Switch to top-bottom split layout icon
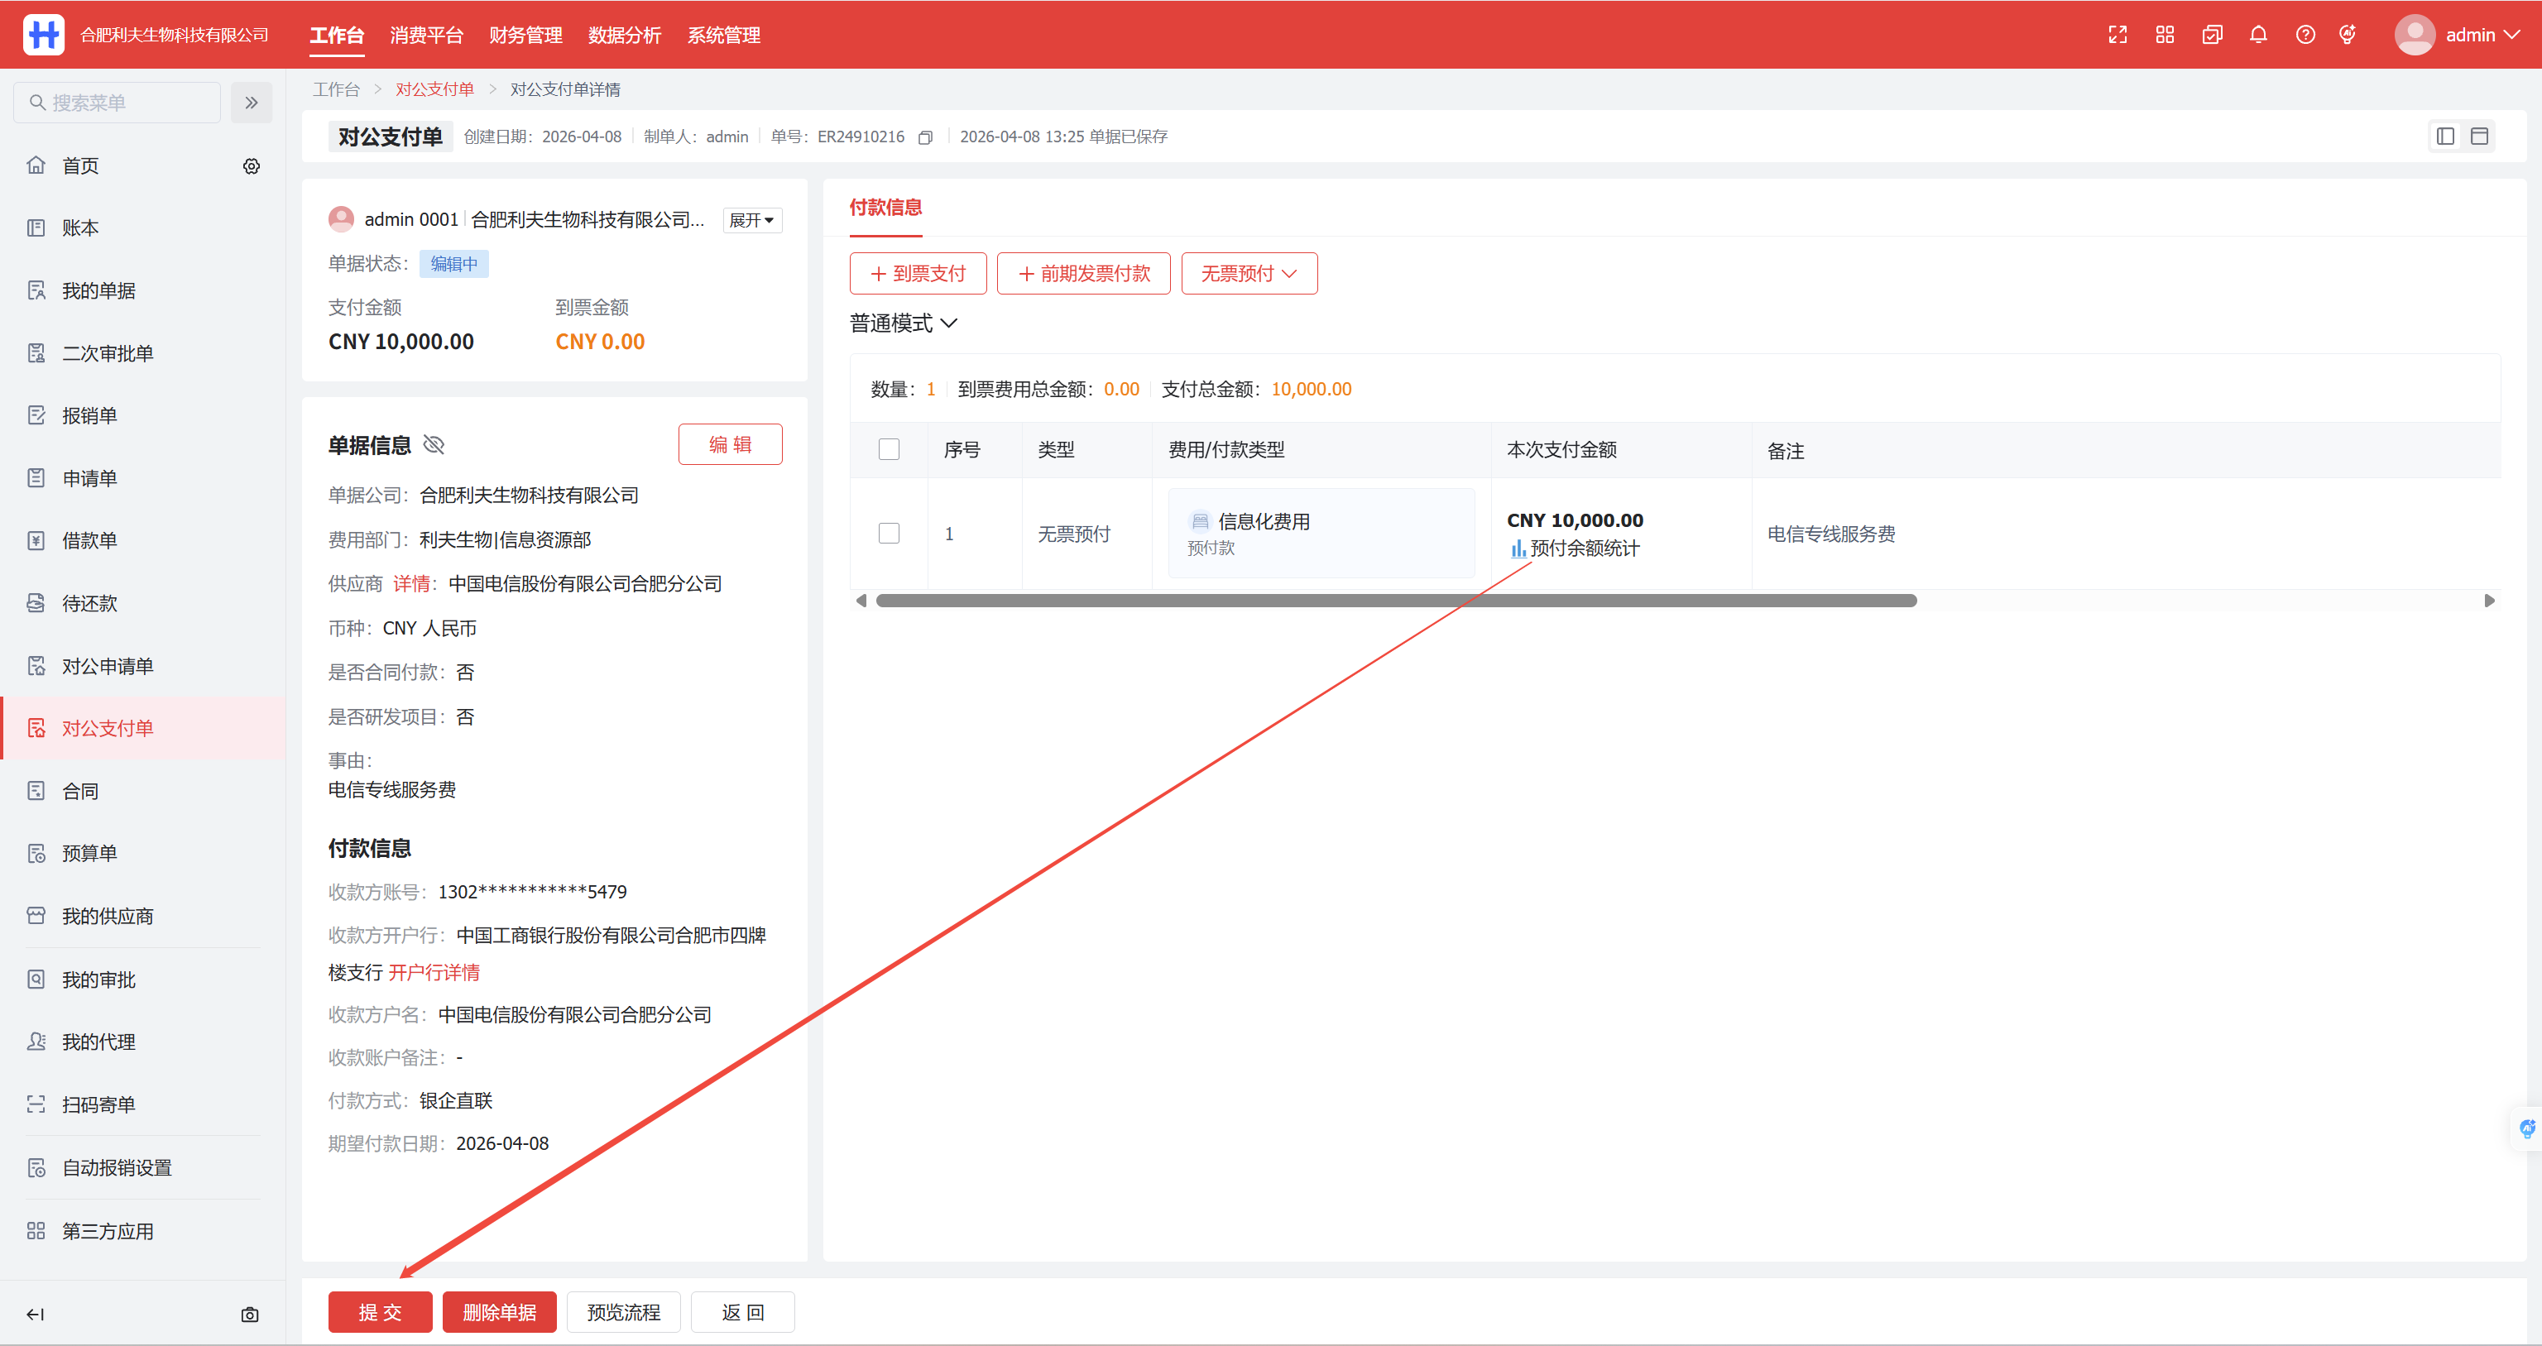2542x1346 pixels. [2480, 137]
